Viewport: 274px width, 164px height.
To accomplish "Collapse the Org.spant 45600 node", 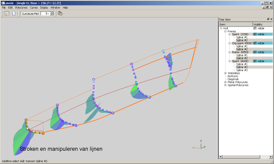I will tap(230, 43).
